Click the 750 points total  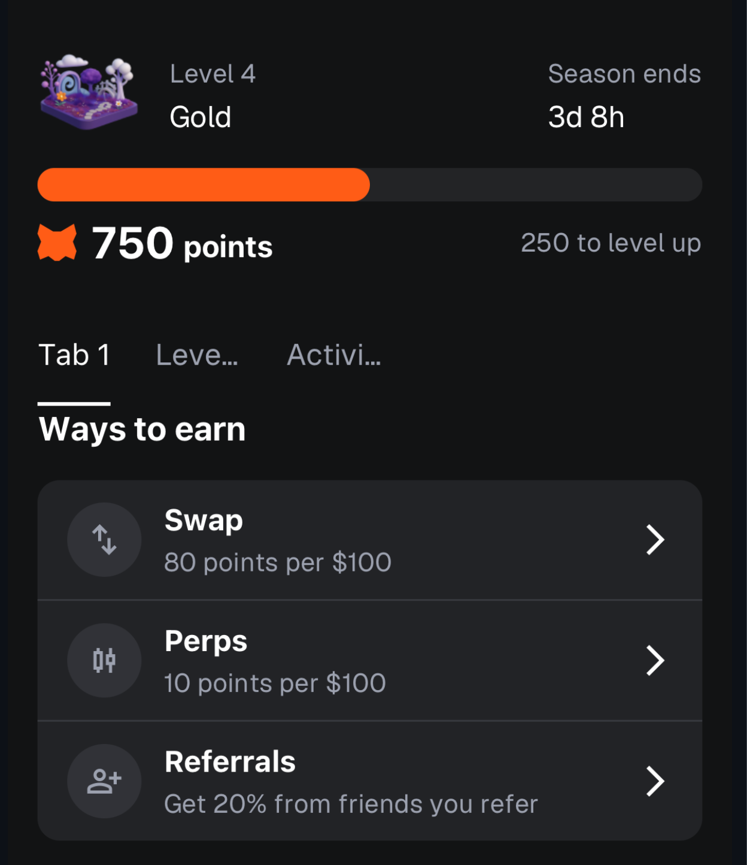[182, 244]
